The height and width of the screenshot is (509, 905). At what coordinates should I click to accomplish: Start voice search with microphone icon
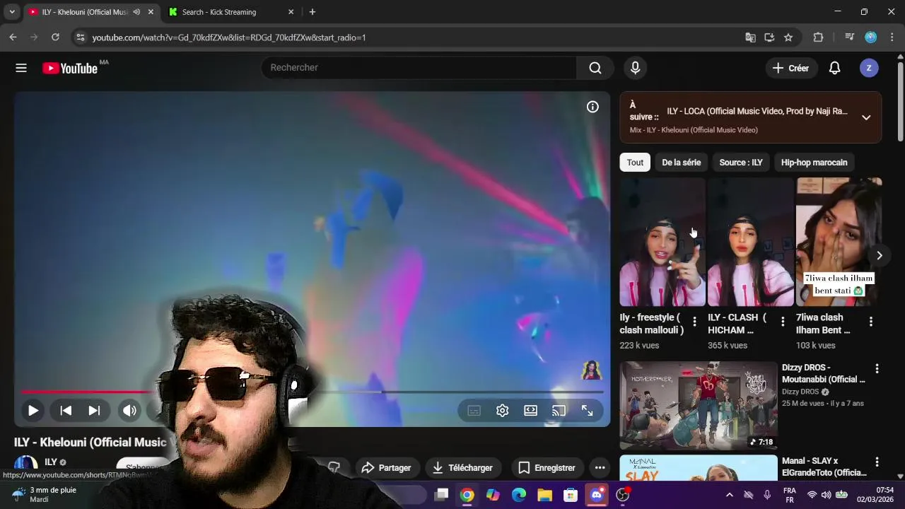pyautogui.click(x=635, y=68)
